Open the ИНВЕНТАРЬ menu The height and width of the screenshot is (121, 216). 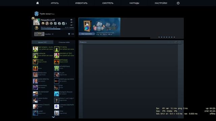coord(81,3)
